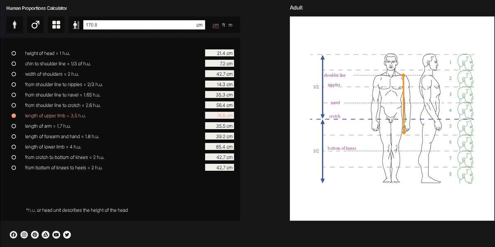Switch units to m
The width and height of the screenshot is (495, 247).
pos(230,25)
